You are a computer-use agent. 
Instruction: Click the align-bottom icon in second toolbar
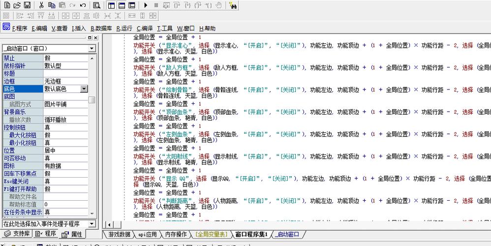pos(52,16)
